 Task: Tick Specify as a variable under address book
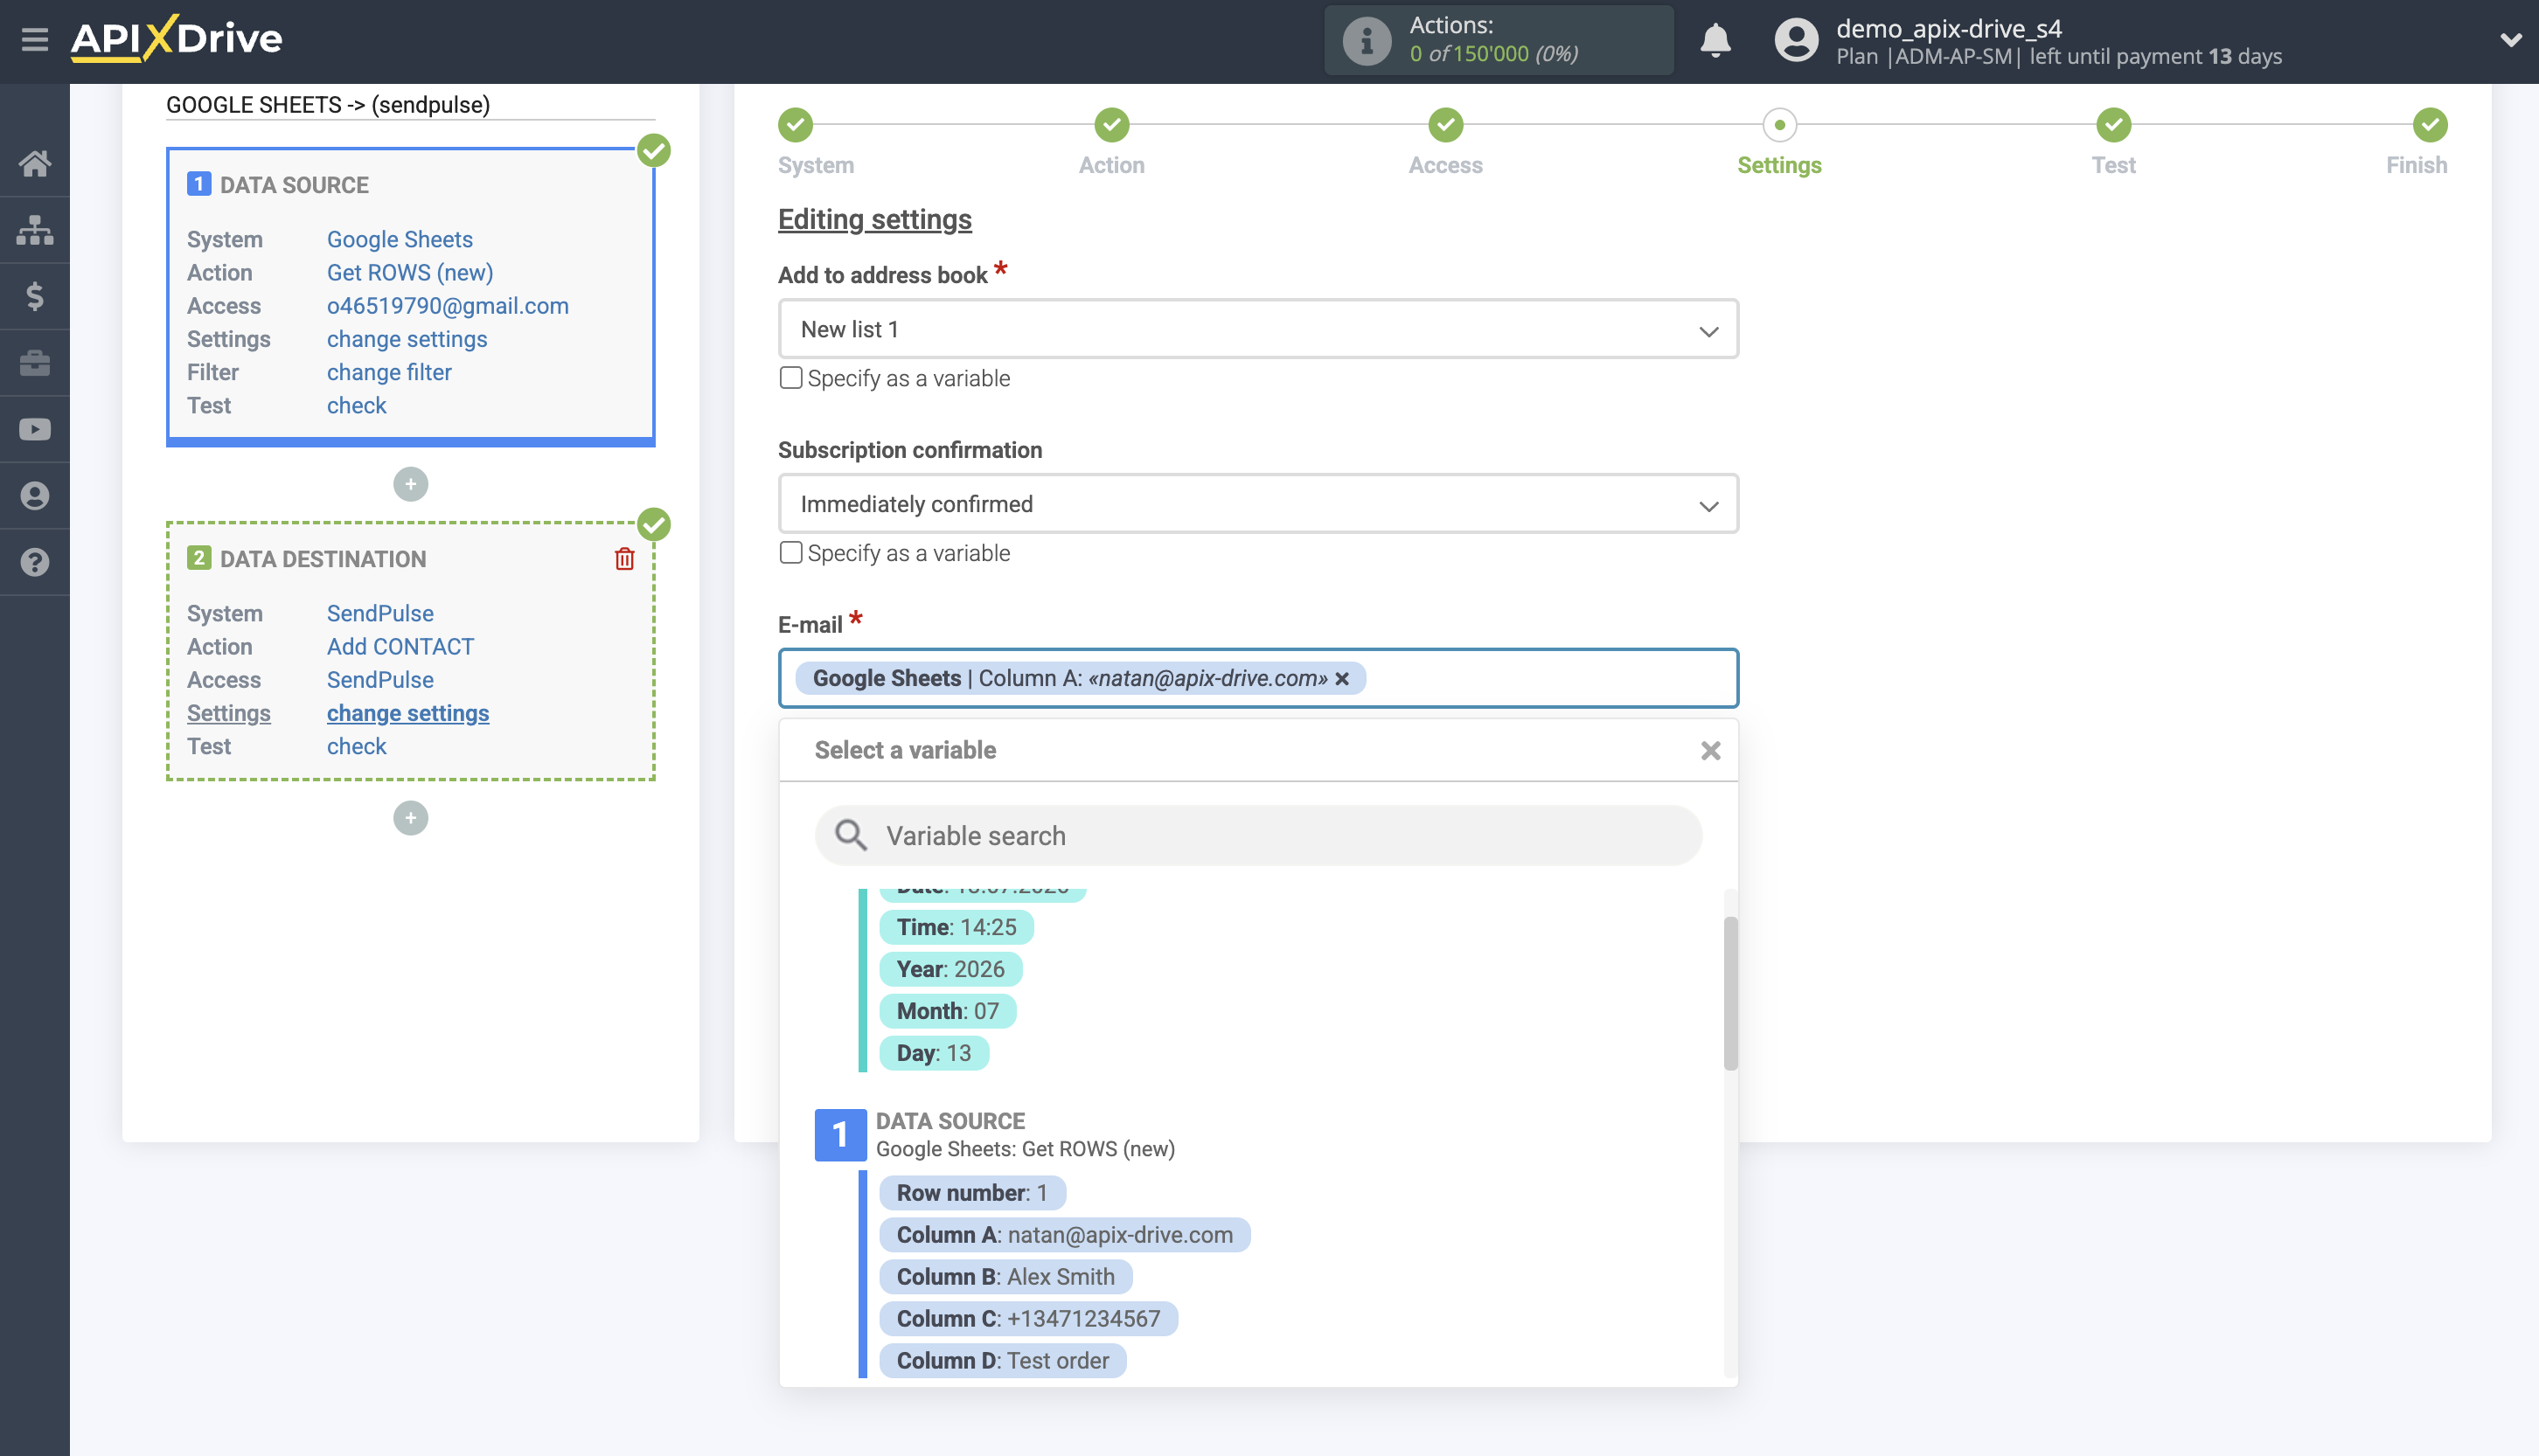(790, 378)
